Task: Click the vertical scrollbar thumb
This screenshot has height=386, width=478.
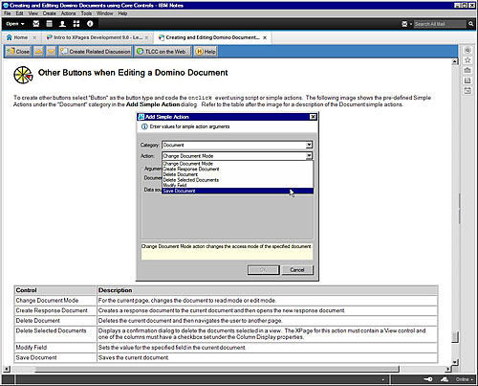Action: [455, 337]
